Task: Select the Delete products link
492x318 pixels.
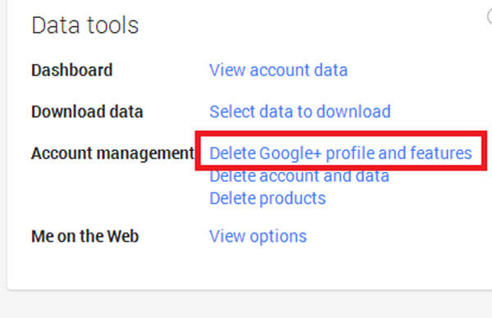Action: 267,198
